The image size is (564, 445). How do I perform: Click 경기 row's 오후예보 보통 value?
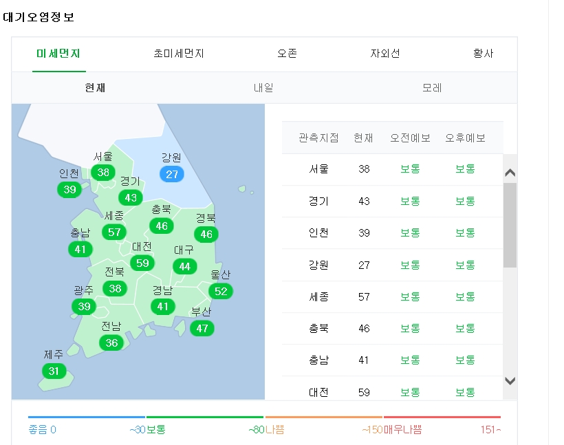(x=466, y=201)
